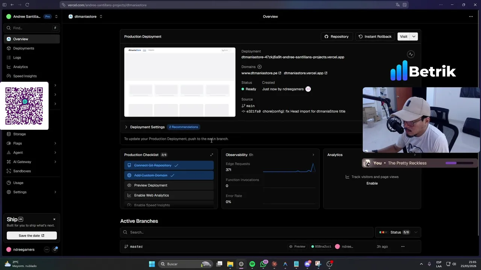Screen dimensions: 481x270
Task: Click the 2 Recommendations badge
Action: [183, 127]
